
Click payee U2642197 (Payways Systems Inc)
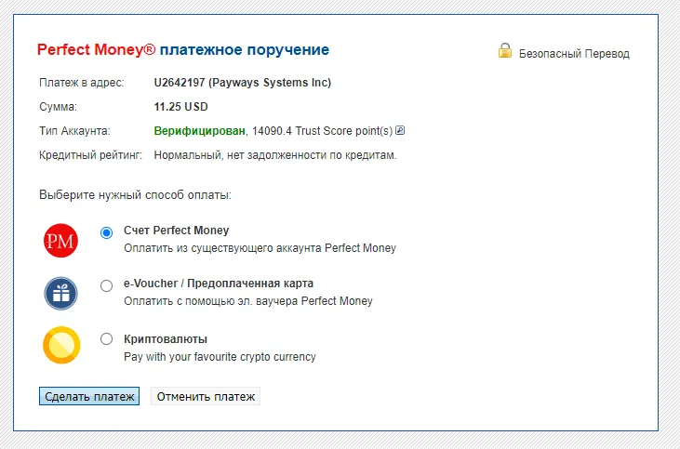pos(242,83)
